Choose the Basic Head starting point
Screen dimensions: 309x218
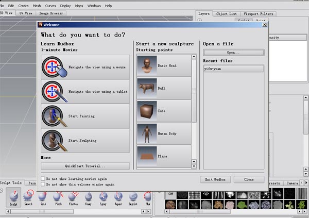(164, 65)
